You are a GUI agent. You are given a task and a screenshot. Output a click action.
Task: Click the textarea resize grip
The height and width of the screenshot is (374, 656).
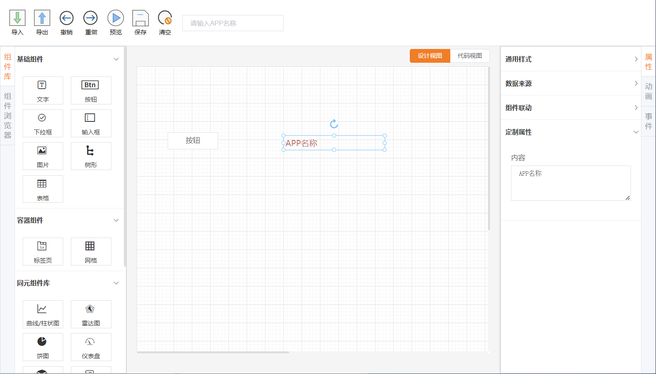click(x=628, y=198)
